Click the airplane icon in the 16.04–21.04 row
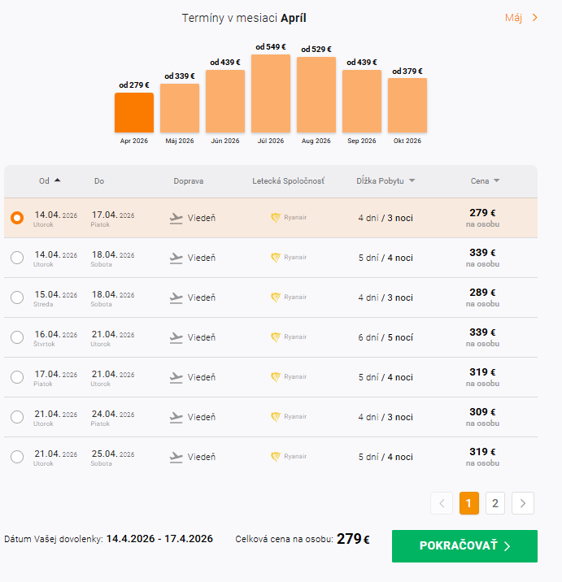562x582 pixels. point(176,337)
